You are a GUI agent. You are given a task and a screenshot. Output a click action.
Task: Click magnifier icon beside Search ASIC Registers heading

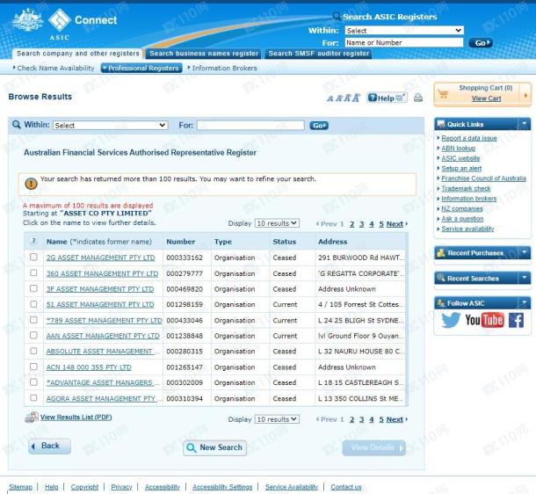point(337,16)
